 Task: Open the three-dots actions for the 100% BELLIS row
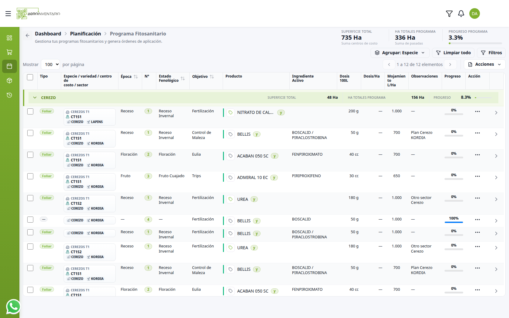(477, 220)
